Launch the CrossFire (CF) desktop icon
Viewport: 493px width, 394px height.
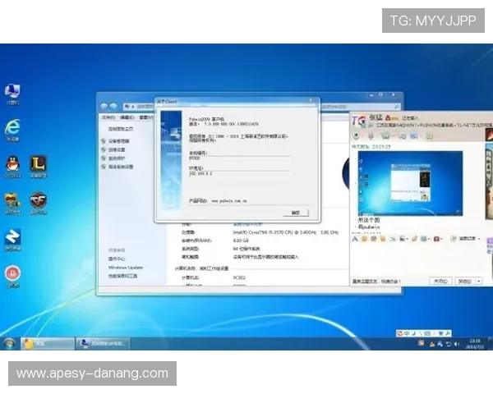38,200
